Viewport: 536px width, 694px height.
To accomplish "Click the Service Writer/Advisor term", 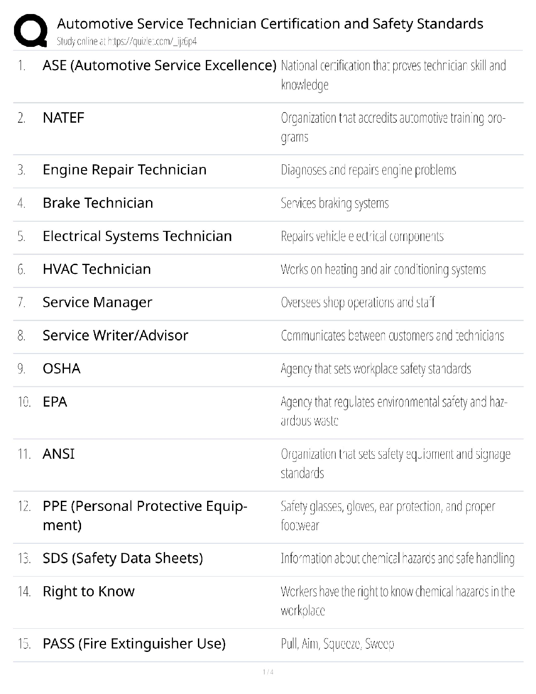I will 115,335.
